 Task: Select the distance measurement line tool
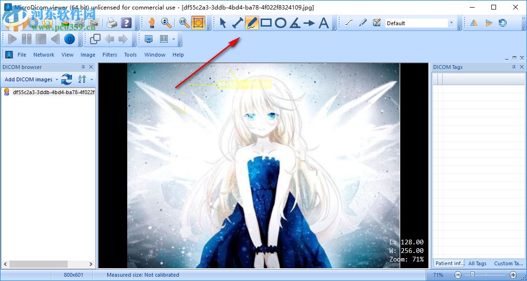point(237,23)
